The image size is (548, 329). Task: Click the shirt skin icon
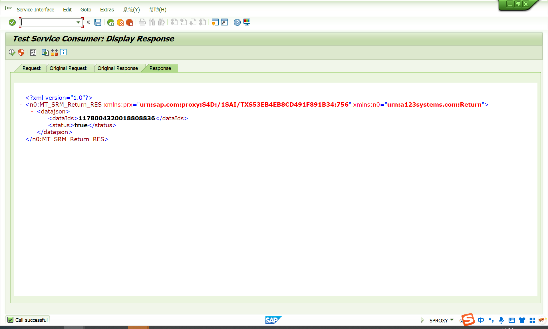(522, 320)
